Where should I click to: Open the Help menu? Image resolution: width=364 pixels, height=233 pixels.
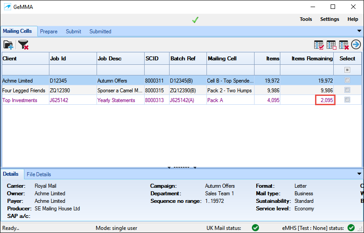click(x=352, y=19)
